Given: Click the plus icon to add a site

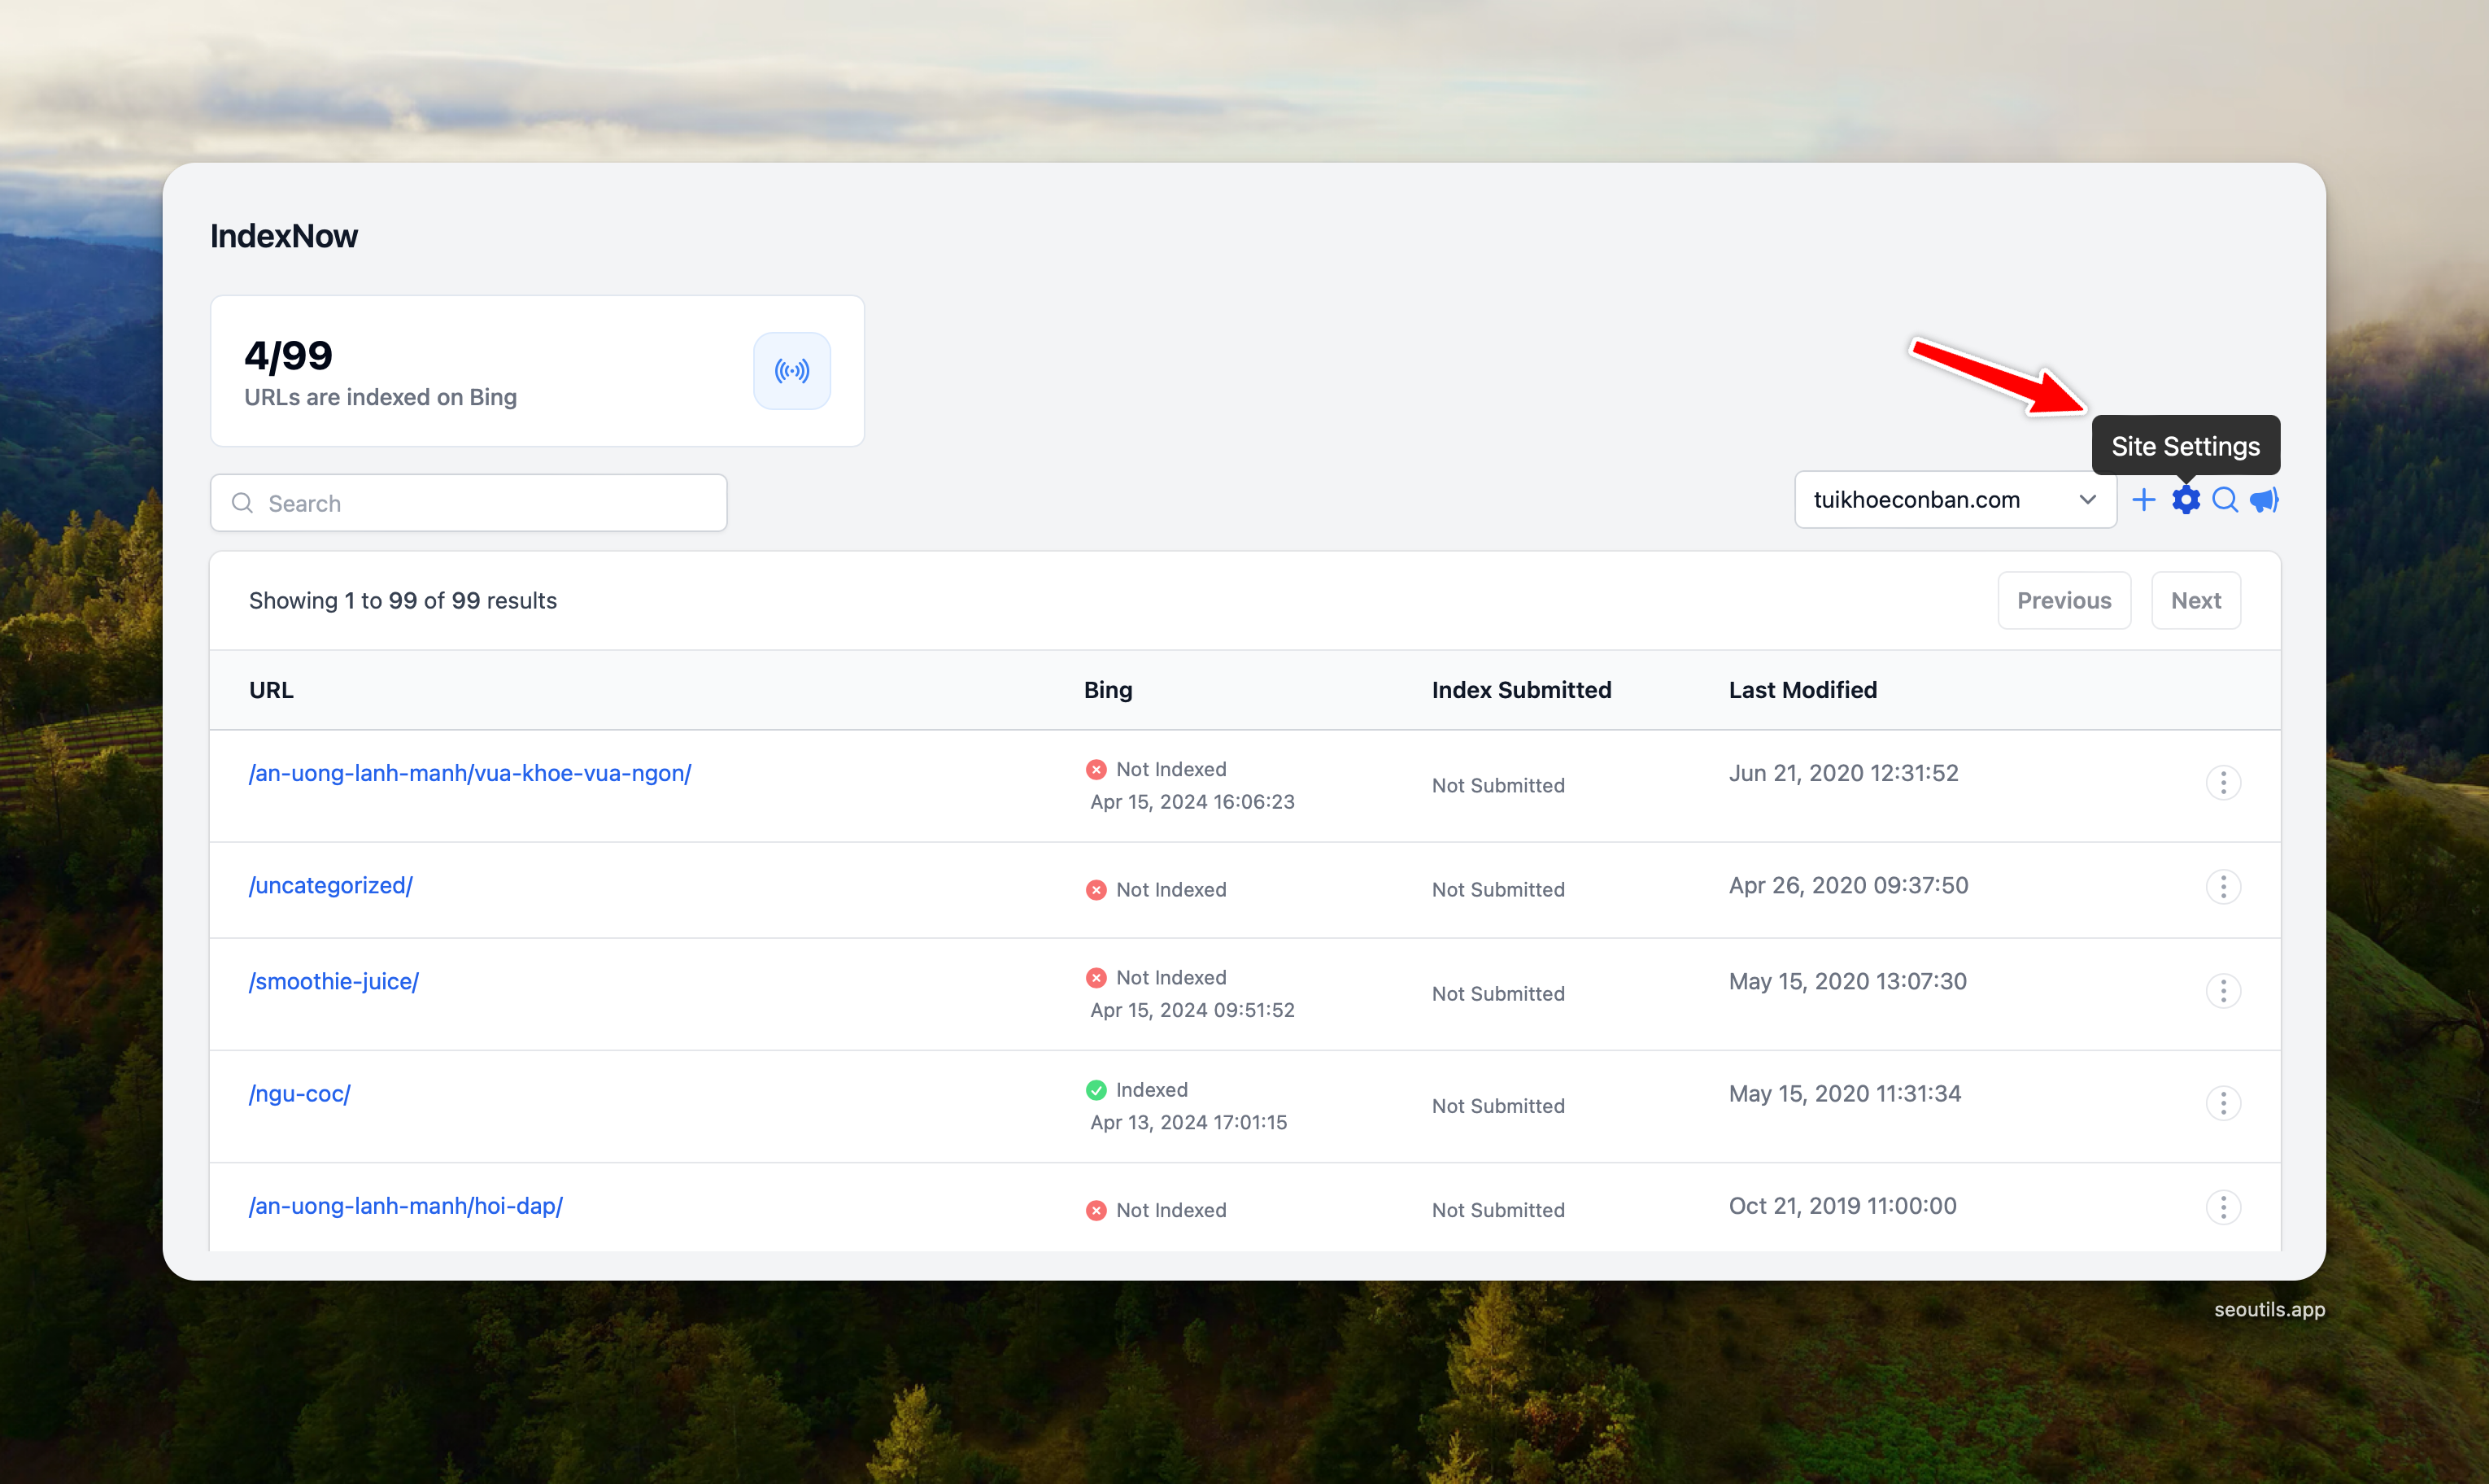Looking at the screenshot, I should click(x=2143, y=500).
